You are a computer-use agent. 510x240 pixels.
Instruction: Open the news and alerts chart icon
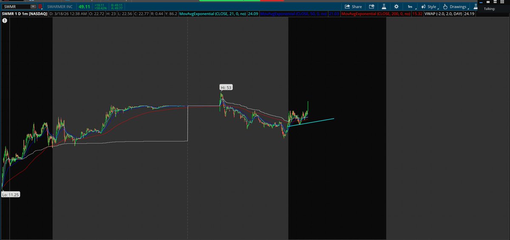click(371, 7)
